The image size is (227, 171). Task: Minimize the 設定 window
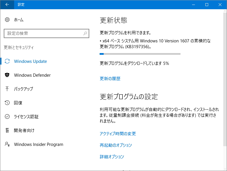[x=193, y=5]
